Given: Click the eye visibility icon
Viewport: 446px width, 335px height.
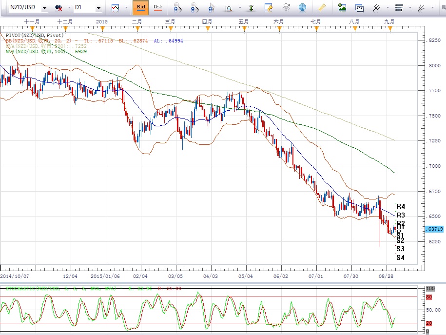Looking at the screenshot, I should pyautogui.click(x=286, y=7).
